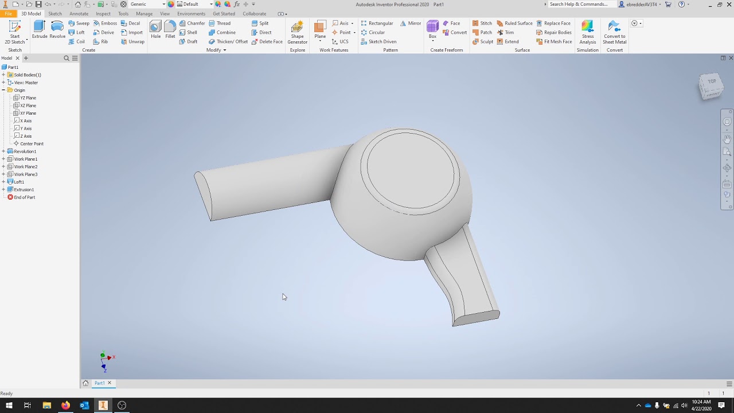The width and height of the screenshot is (734, 413).
Task: Open the Inspect tab
Action: pyautogui.click(x=103, y=14)
